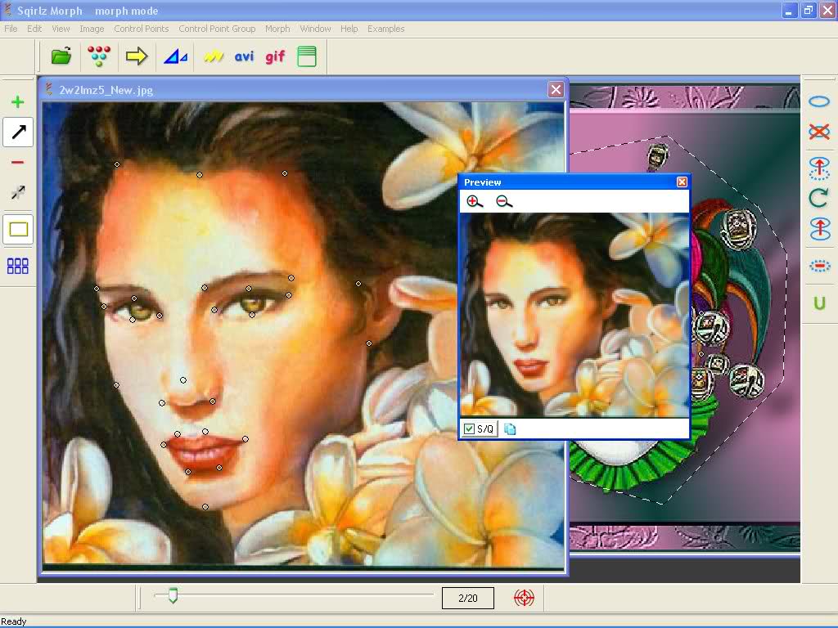
Task: Open the Window menu
Action: pyautogui.click(x=315, y=29)
